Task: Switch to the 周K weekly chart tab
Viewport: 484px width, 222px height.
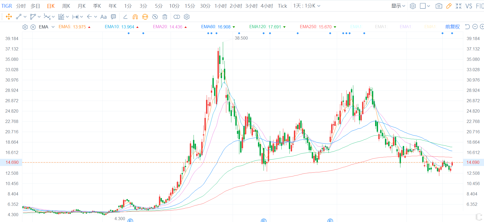Action: [x=66, y=6]
